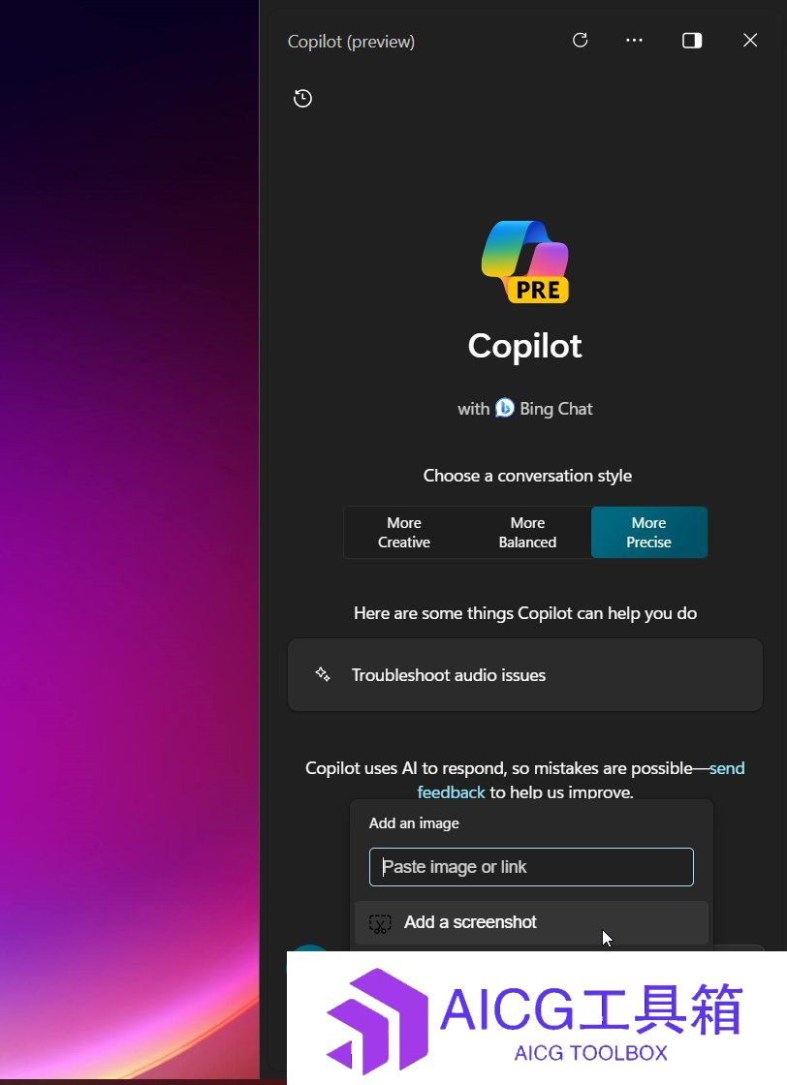The image size is (787, 1085).
Task: Click the Copilot PRE logo
Action: (525, 262)
